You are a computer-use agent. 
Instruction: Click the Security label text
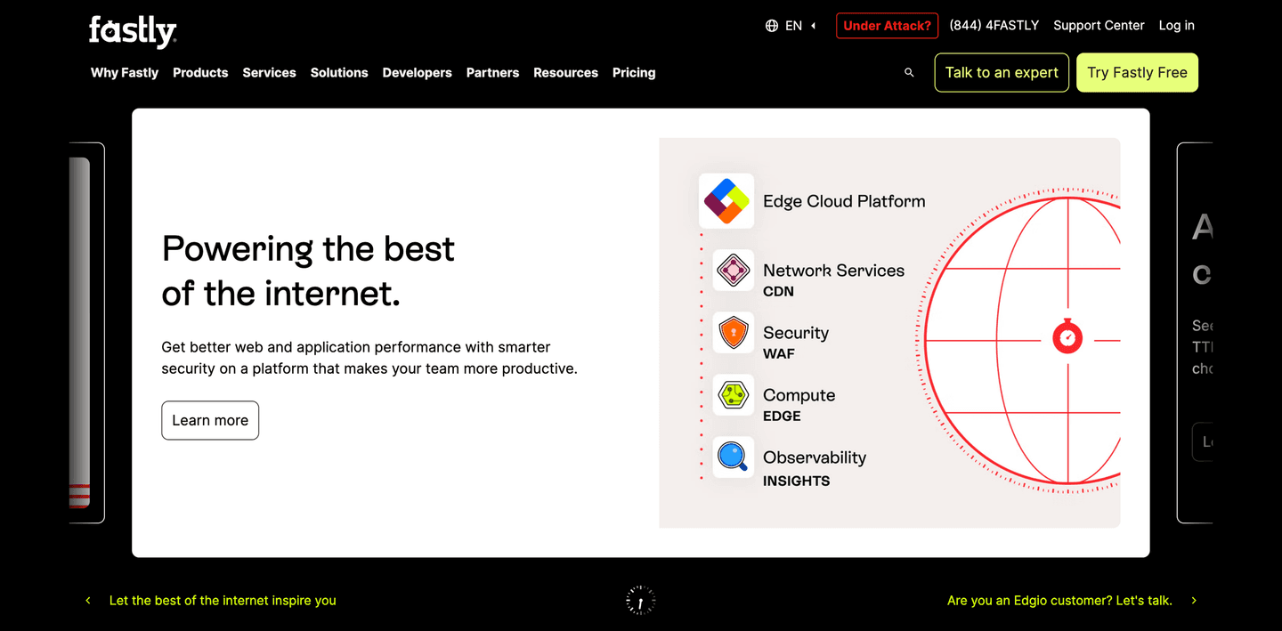[796, 333]
